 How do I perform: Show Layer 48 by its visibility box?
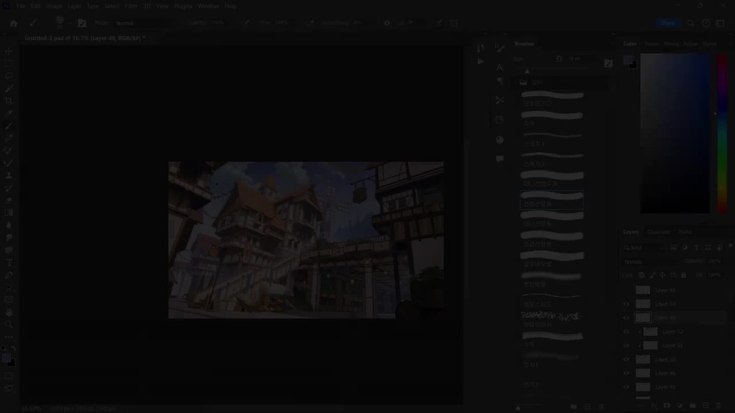[626, 290]
